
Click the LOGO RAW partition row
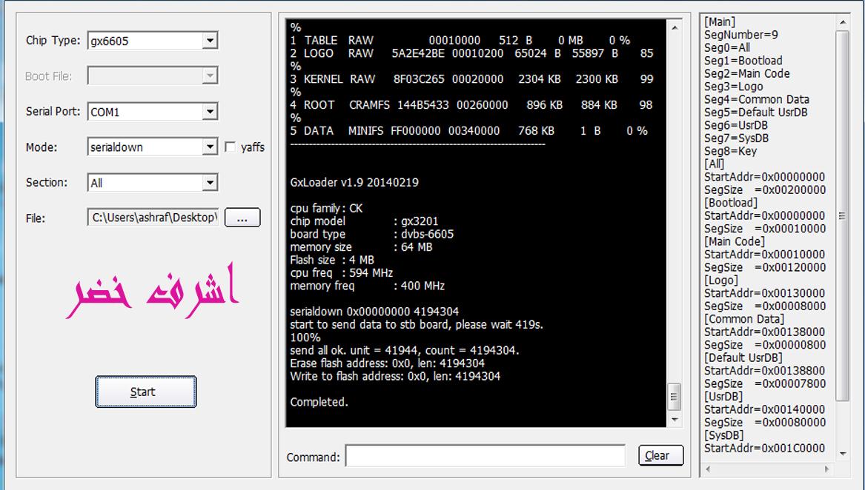click(x=471, y=53)
